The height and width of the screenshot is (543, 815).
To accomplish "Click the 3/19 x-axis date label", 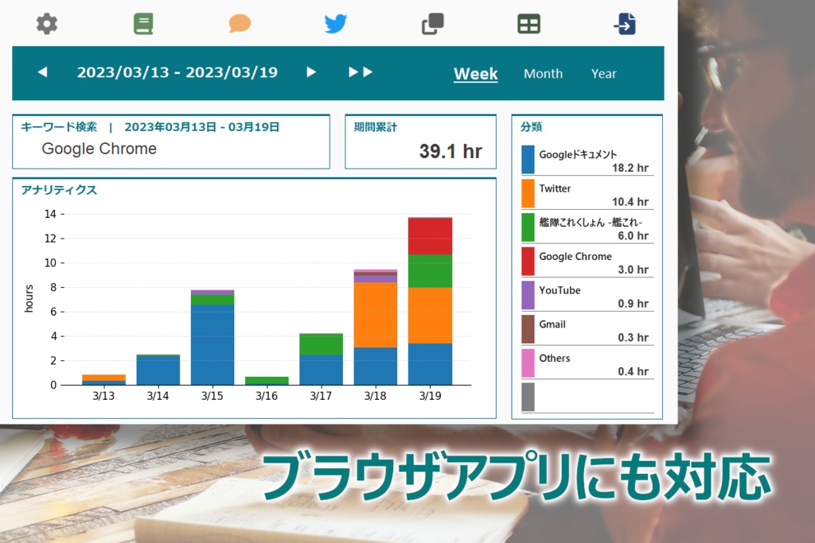I will pyautogui.click(x=430, y=396).
